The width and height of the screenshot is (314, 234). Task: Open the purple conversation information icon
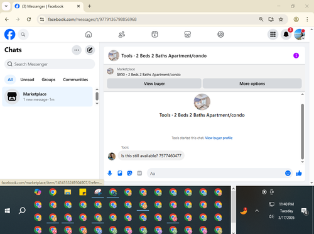pos(296,55)
